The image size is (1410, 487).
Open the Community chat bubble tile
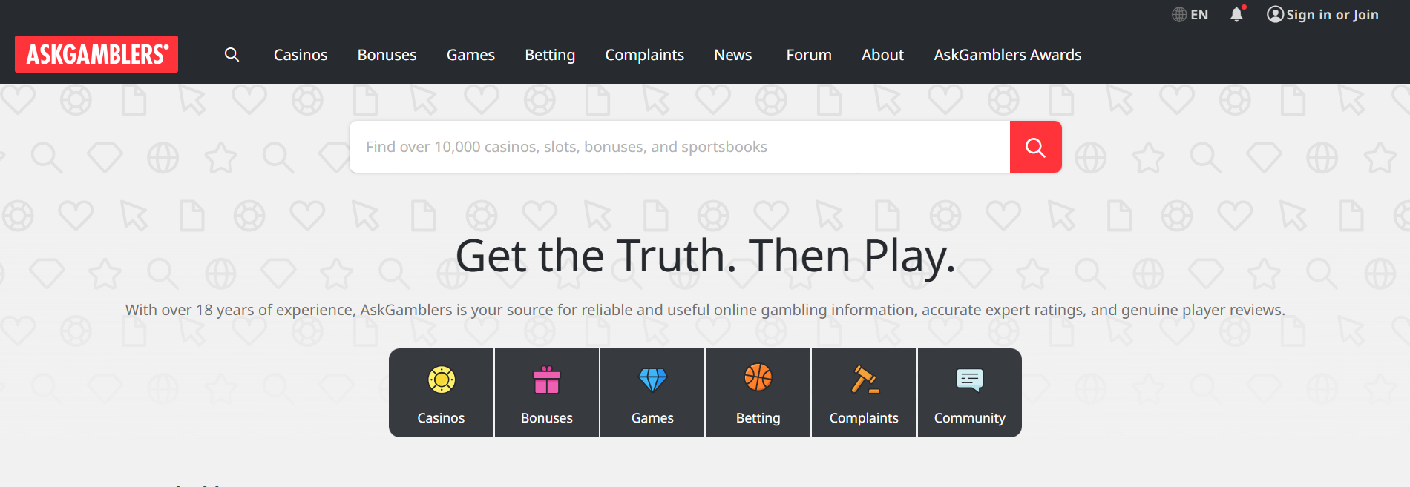pyautogui.click(x=969, y=393)
